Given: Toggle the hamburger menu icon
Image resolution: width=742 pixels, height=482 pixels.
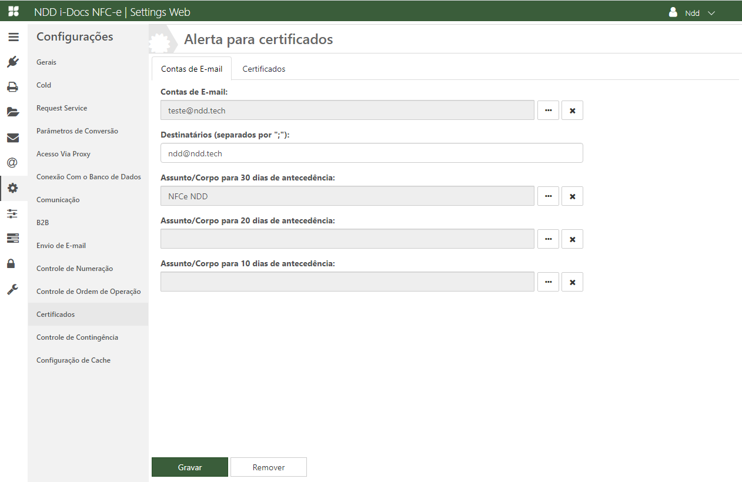Looking at the screenshot, I should pyautogui.click(x=14, y=37).
